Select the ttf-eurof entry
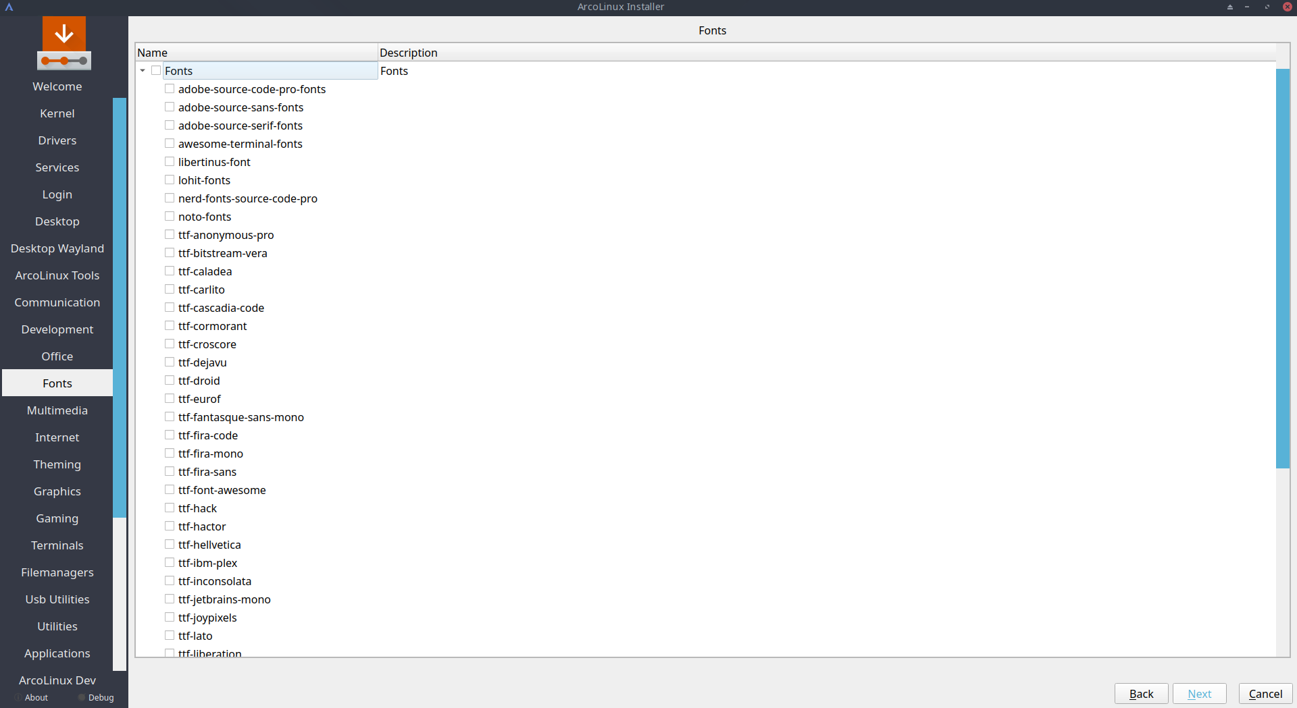This screenshot has width=1297, height=708. (199, 399)
